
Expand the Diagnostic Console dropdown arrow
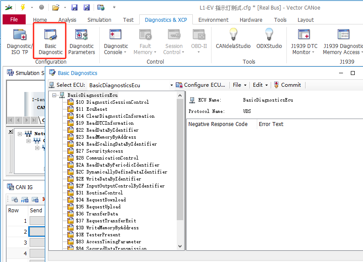[x=125, y=52]
